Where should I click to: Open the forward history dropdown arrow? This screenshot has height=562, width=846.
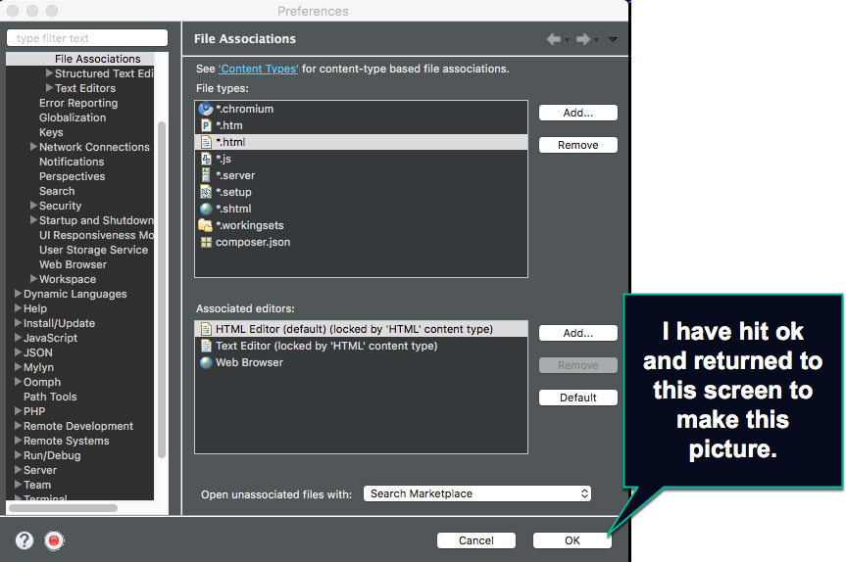596,40
